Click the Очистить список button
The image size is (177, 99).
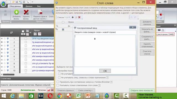pyautogui.click(x=147, y=53)
